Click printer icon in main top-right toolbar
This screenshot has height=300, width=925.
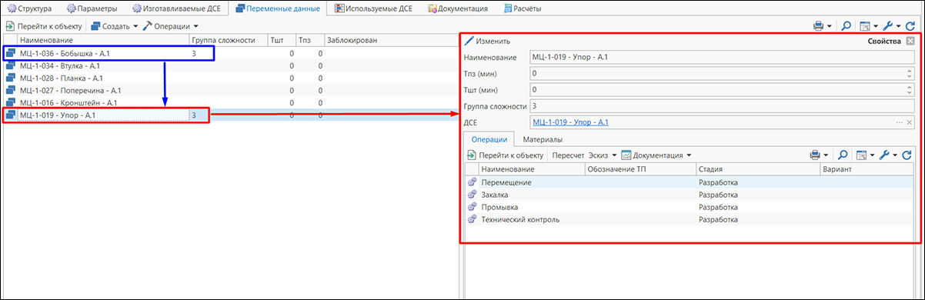(x=819, y=26)
